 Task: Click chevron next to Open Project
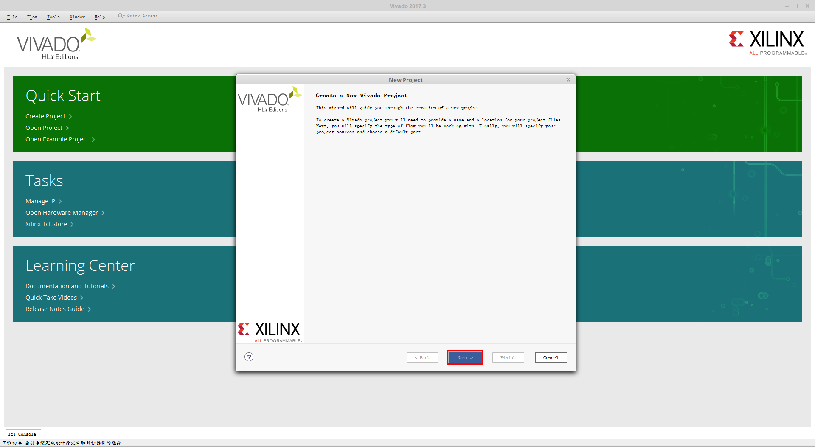(x=67, y=128)
